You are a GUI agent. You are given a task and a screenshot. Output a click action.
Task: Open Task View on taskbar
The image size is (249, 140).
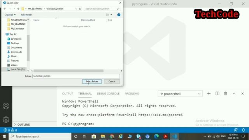pos(84,136)
